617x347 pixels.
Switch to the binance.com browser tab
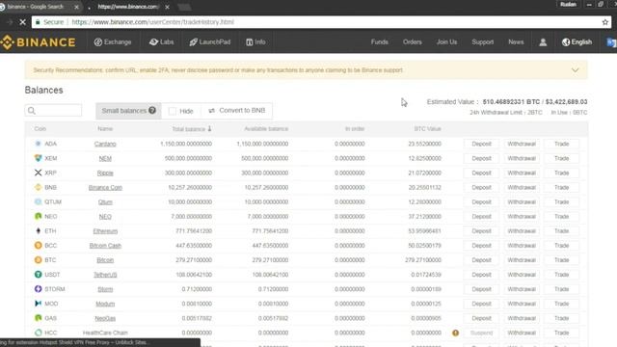128,7
